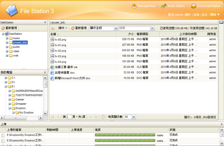Click the File Station 3 logo icon

[x=12, y=10]
